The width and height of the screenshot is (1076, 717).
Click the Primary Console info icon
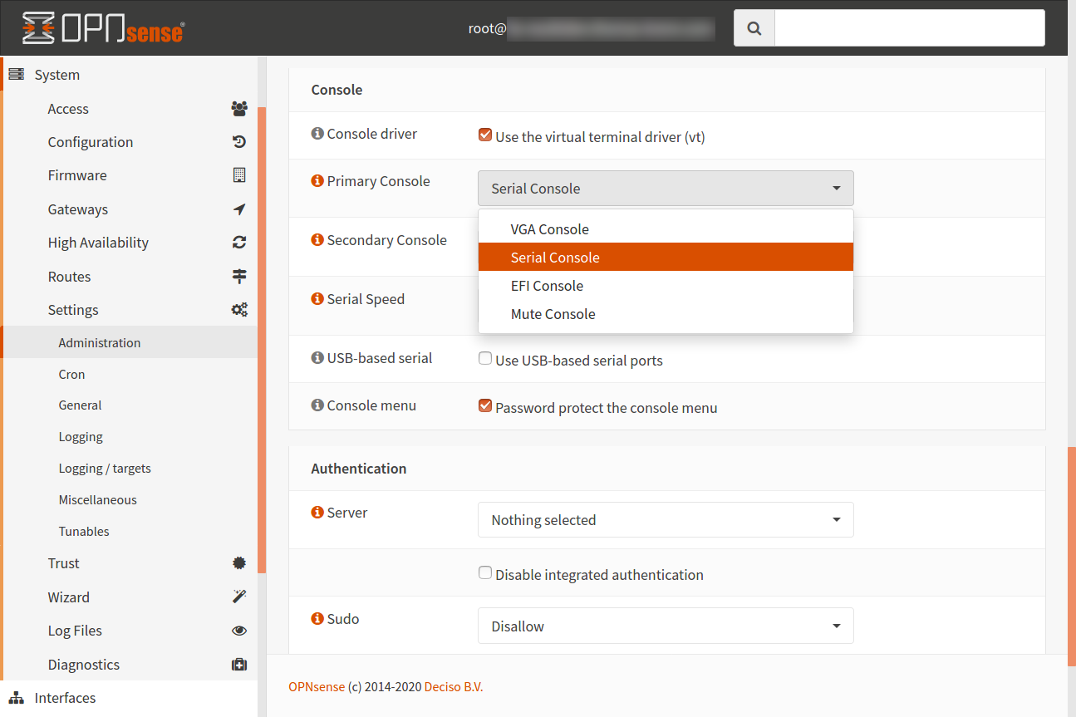[x=317, y=180]
